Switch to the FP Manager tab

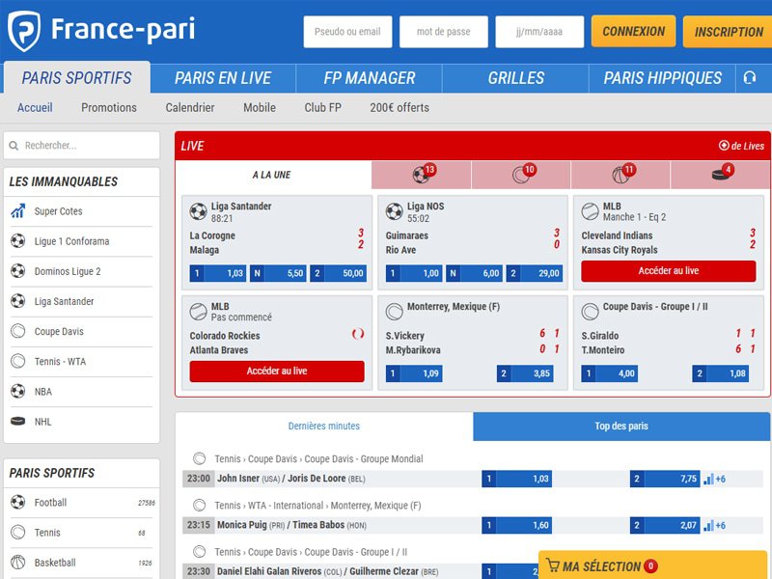coord(370,78)
